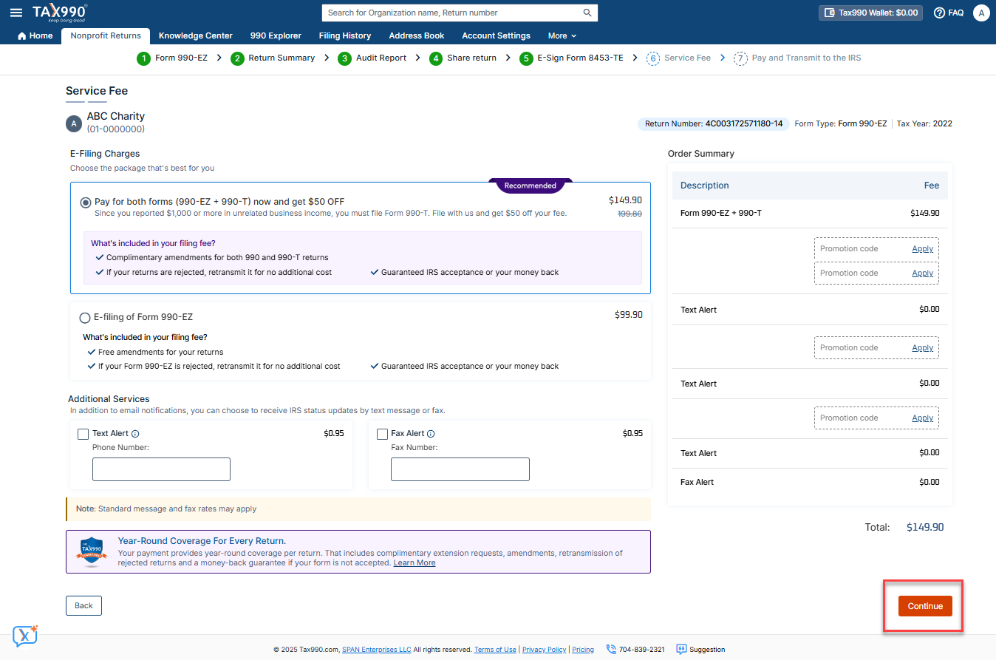Click the Form 990-EZ + 990-T summary row
Screen dimensions: 996x660
tap(810, 213)
